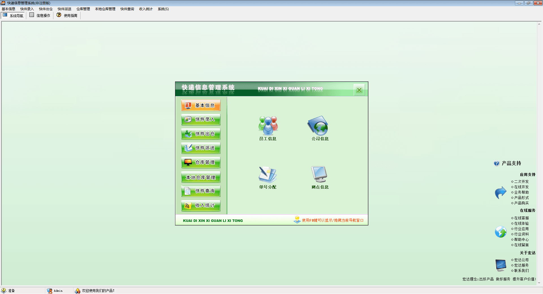Open the 员工信息 employee info icon
Viewport: 543px width, 294px height.
coord(268,126)
